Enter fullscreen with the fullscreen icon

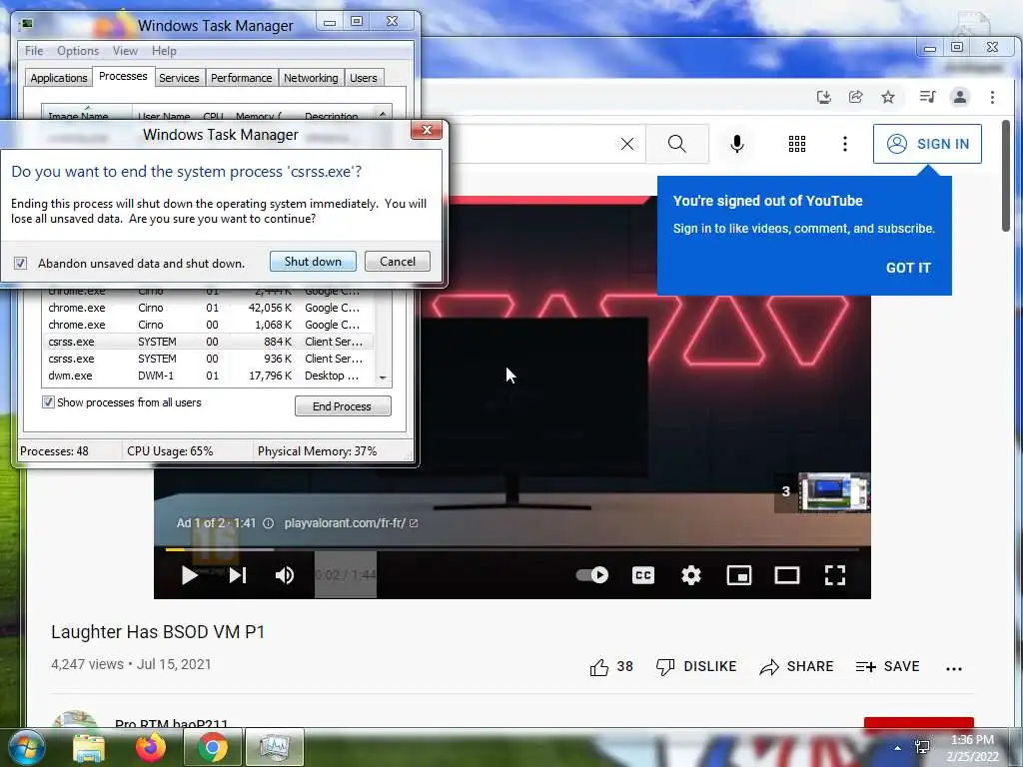pyautogui.click(x=835, y=574)
